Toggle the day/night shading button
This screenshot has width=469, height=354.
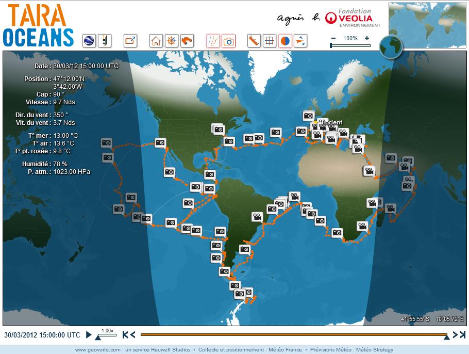pyautogui.click(x=285, y=41)
